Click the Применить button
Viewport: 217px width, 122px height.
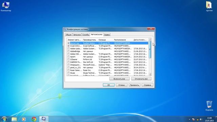pos(134,85)
